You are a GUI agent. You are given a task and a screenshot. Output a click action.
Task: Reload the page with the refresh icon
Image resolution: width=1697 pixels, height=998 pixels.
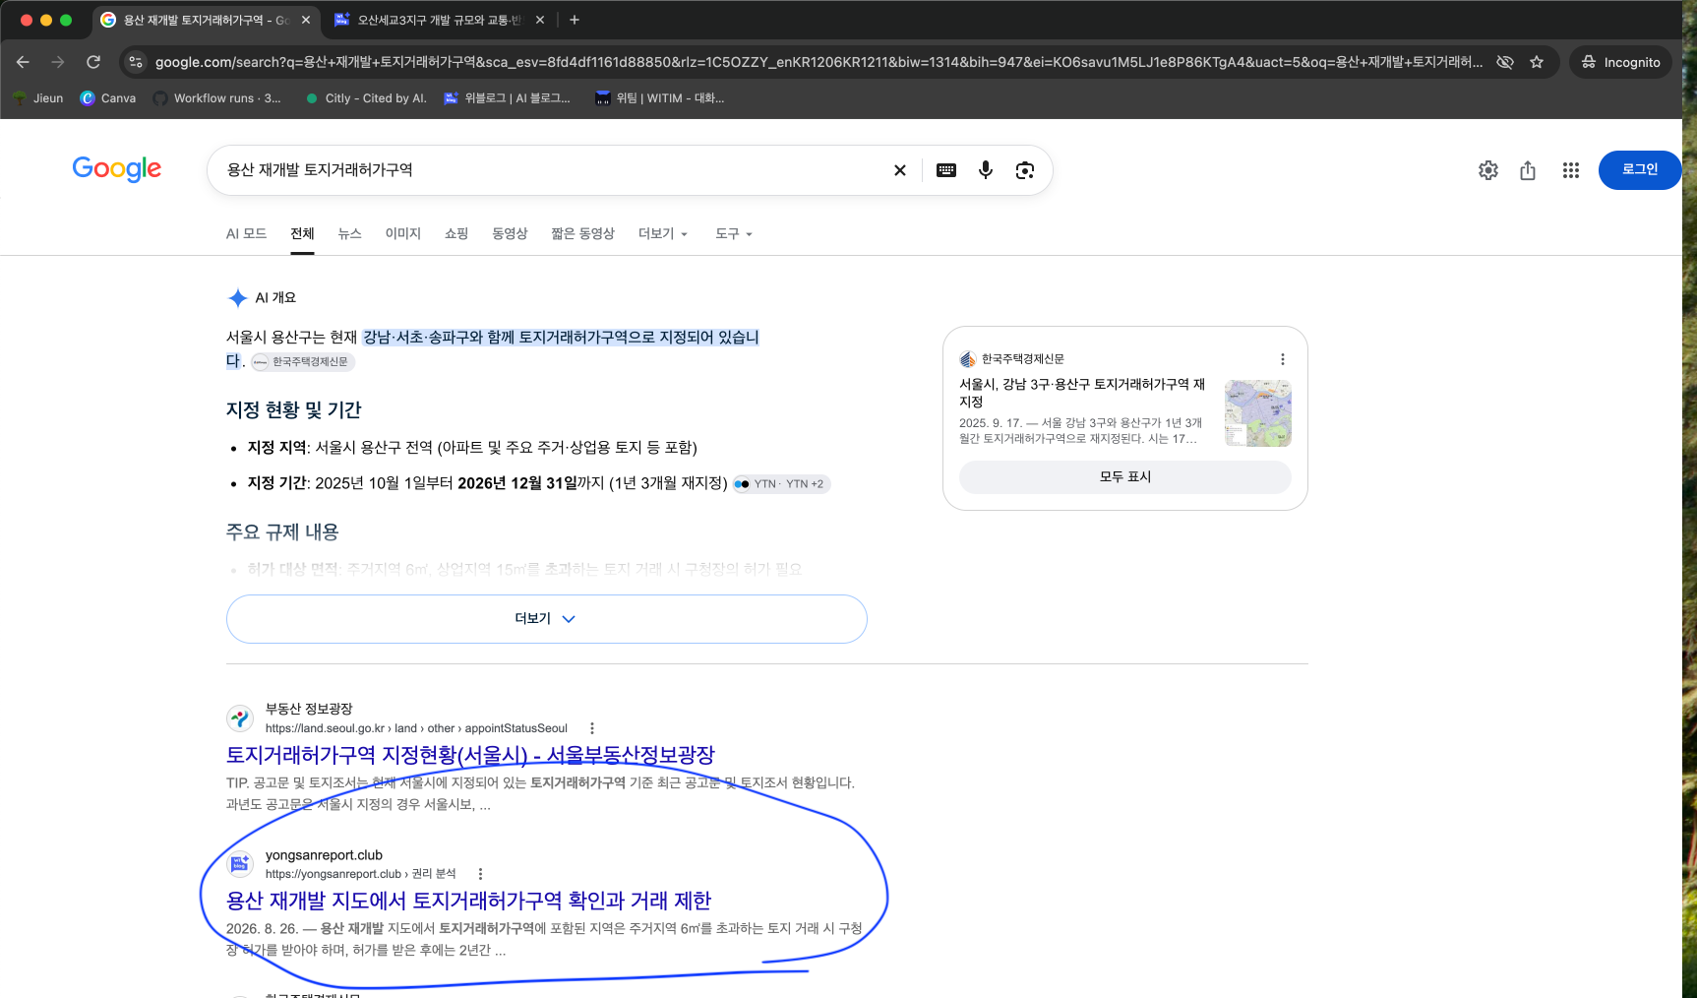93,62
